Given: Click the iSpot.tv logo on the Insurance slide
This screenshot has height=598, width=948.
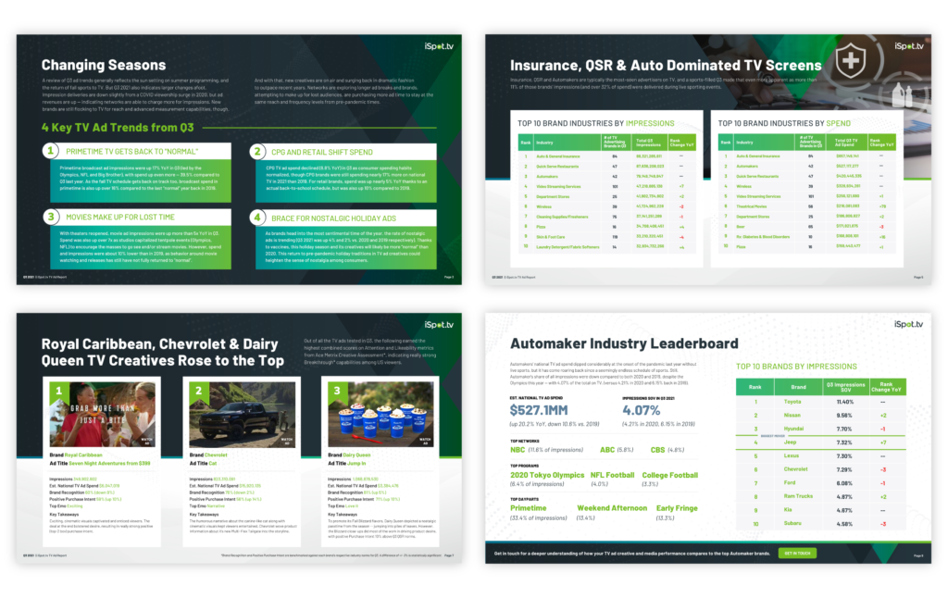Looking at the screenshot, I should 909,46.
